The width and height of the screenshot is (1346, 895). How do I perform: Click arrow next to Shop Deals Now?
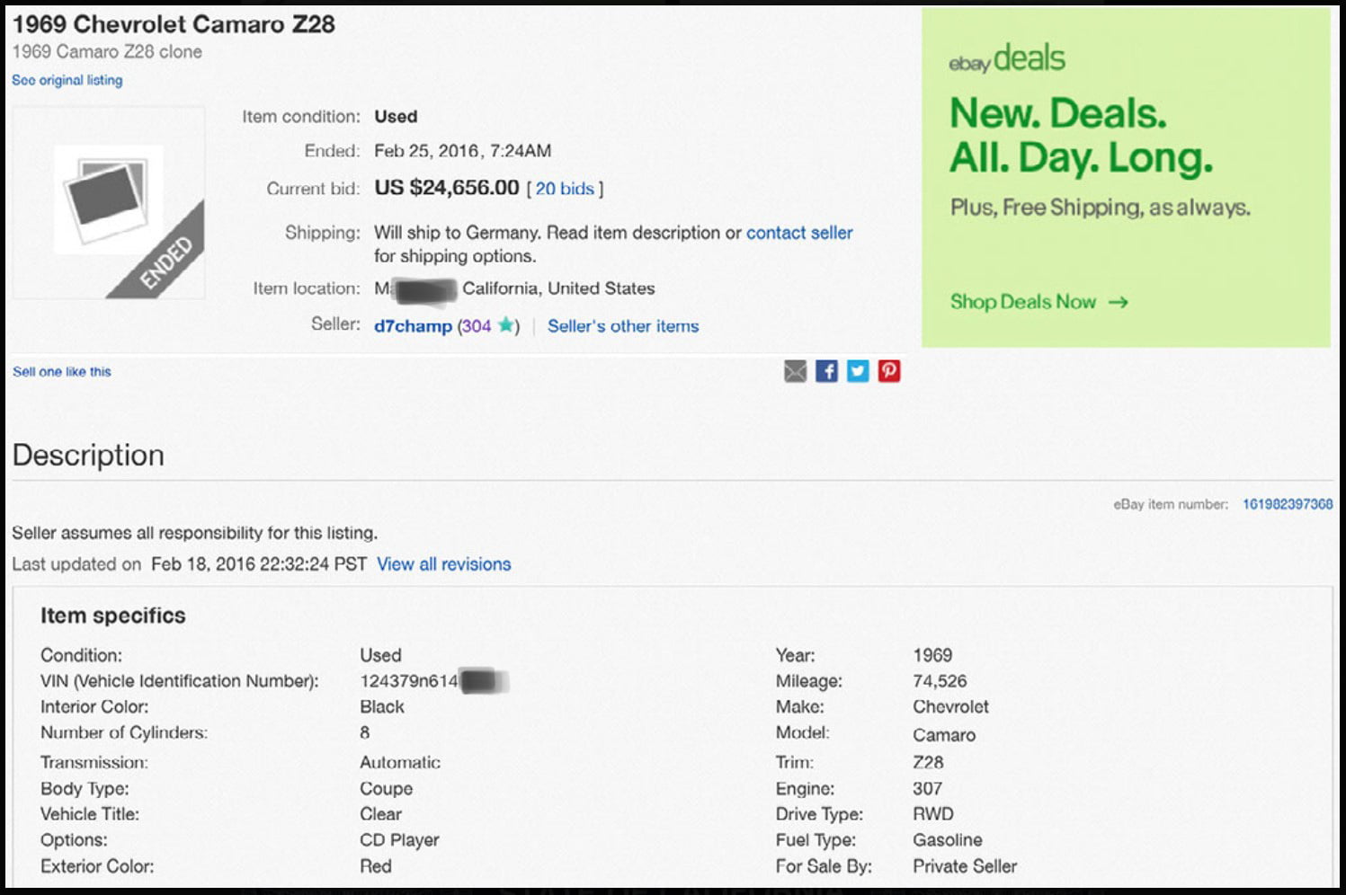coord(1118,302)
